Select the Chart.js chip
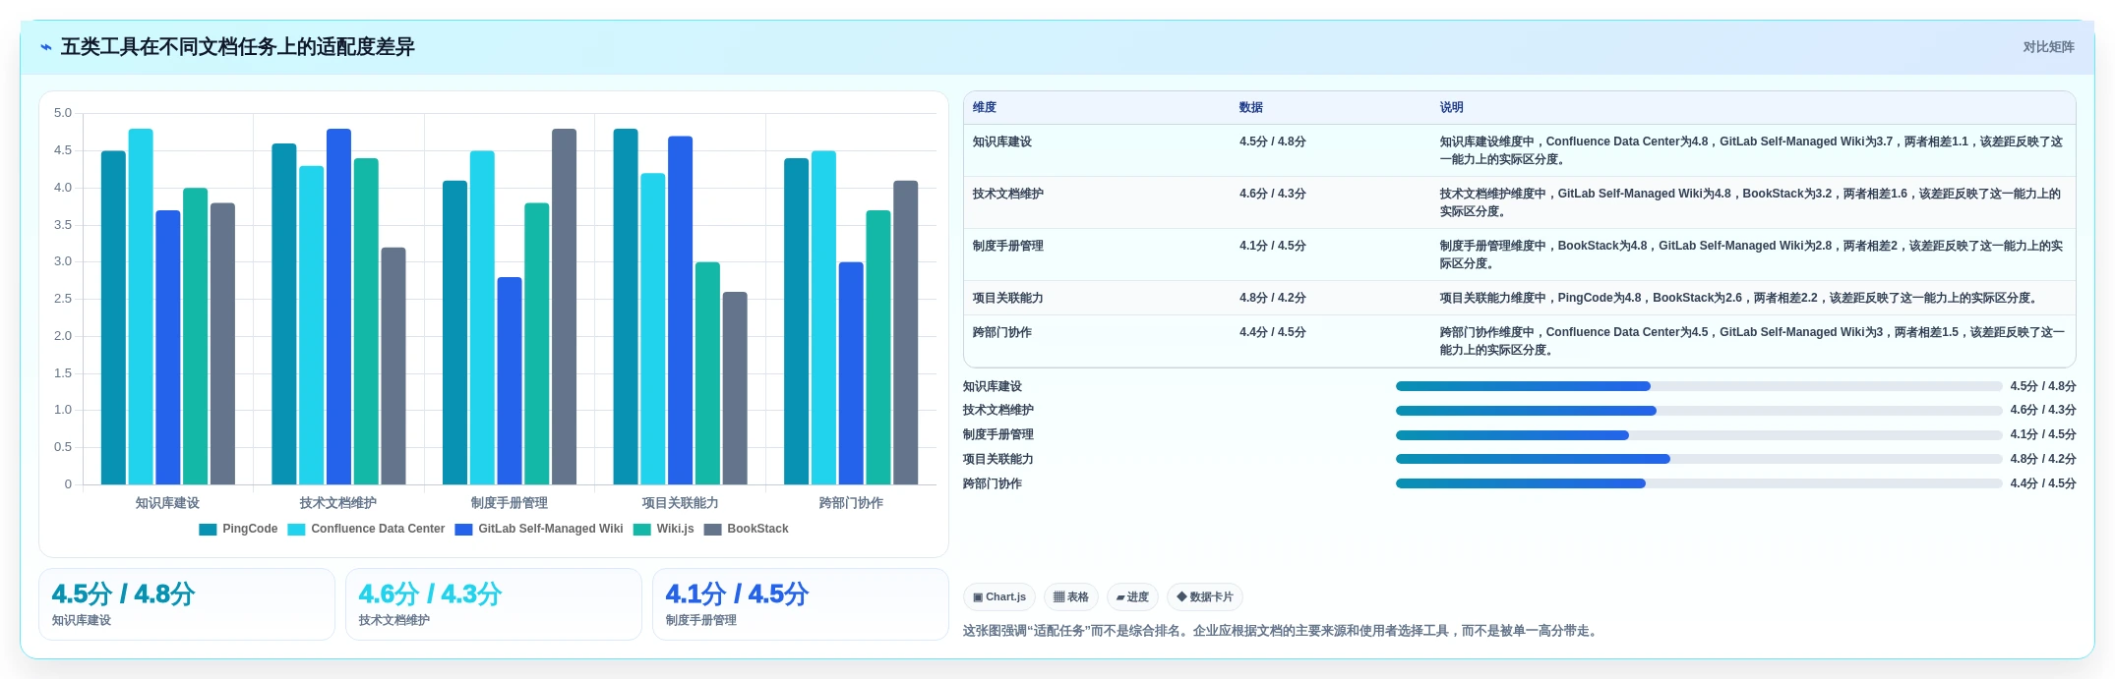Screen dimensions: 2115x679 (x=999, y=596)
